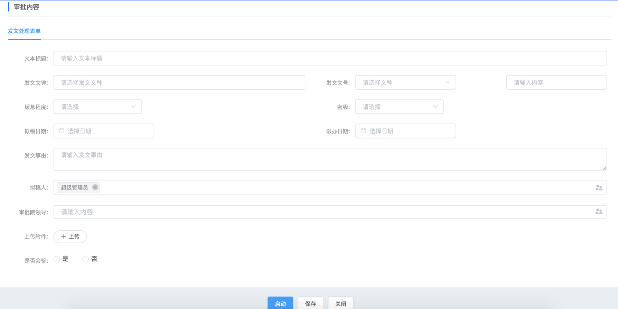Focus the 请输入内容 field beside 发文文号
This screenshot has width=618, height=309.
point(557,82)
